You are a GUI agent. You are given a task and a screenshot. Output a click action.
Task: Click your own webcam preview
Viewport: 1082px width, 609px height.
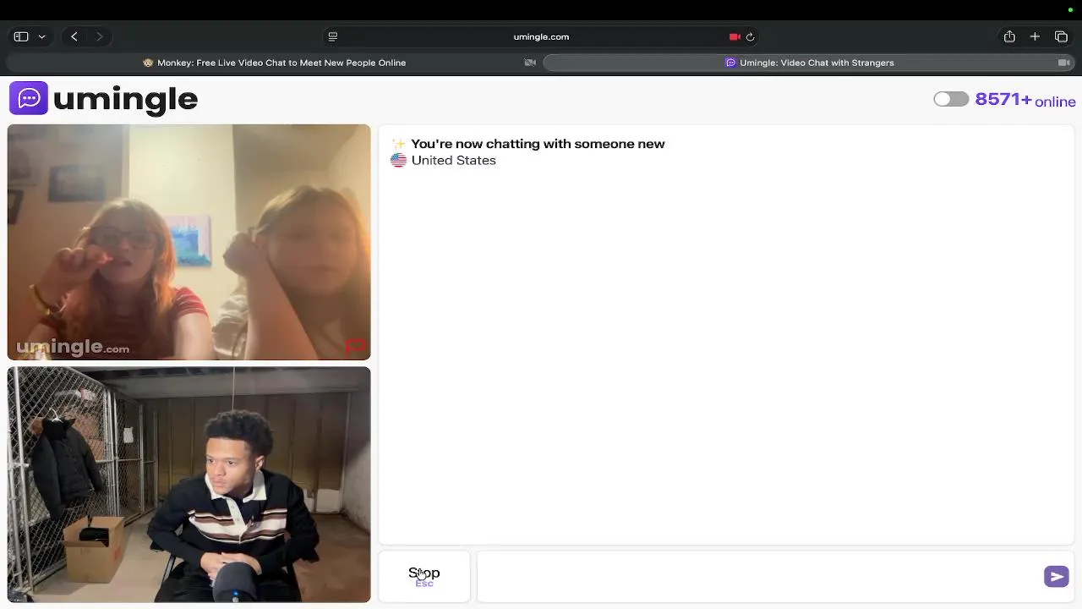(x=189, y=485)
